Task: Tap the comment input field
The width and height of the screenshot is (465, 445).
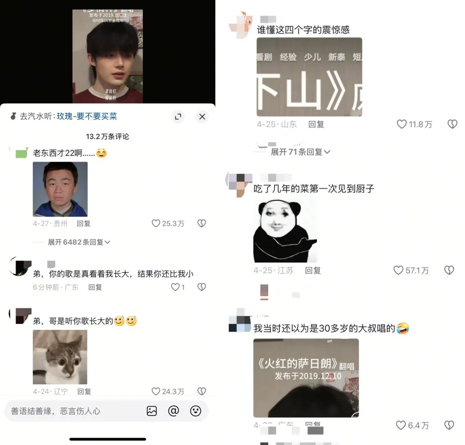Action: 74,411
